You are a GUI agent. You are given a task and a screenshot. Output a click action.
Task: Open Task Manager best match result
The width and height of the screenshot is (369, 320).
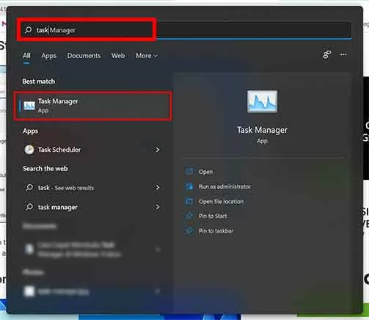pos(92,106)
